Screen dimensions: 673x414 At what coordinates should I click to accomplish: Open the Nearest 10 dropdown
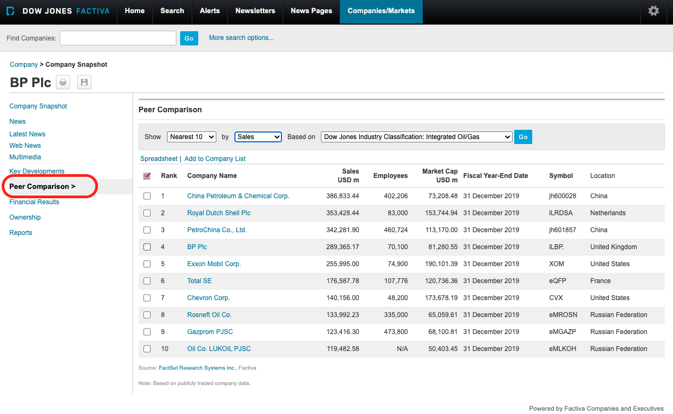[x=191, y=137]
